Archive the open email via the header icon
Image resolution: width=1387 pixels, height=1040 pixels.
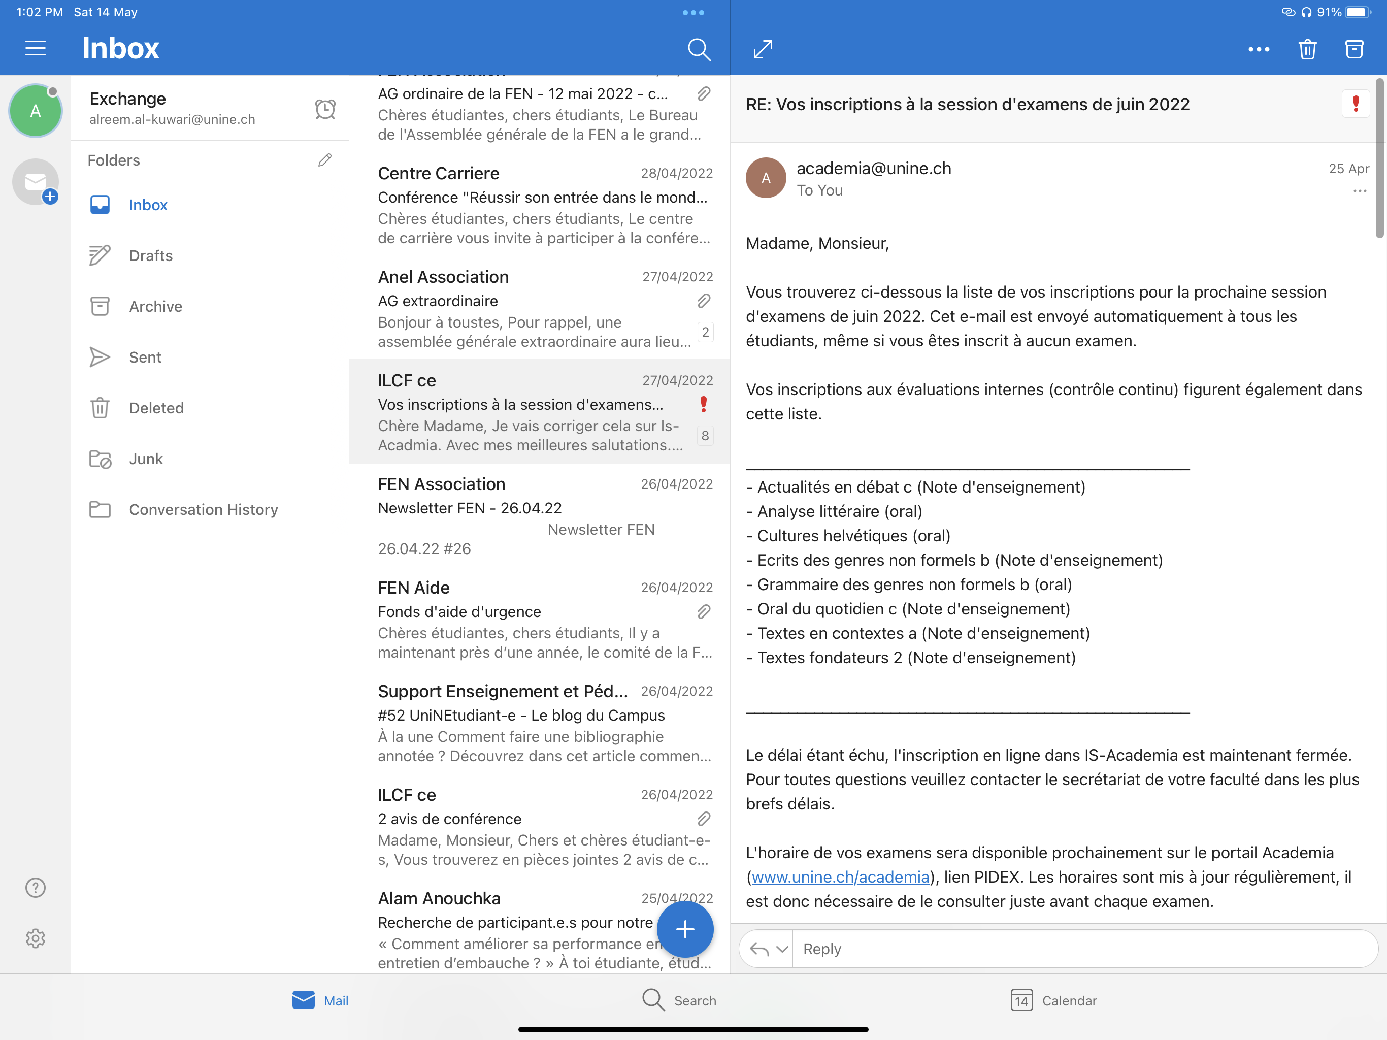click(1354, 49)
